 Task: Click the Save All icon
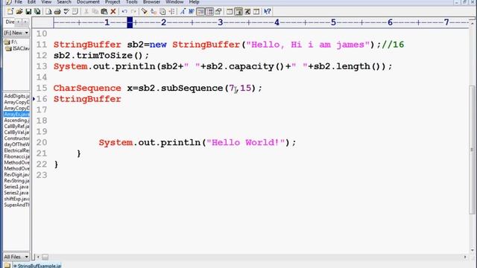coord(37,12)
